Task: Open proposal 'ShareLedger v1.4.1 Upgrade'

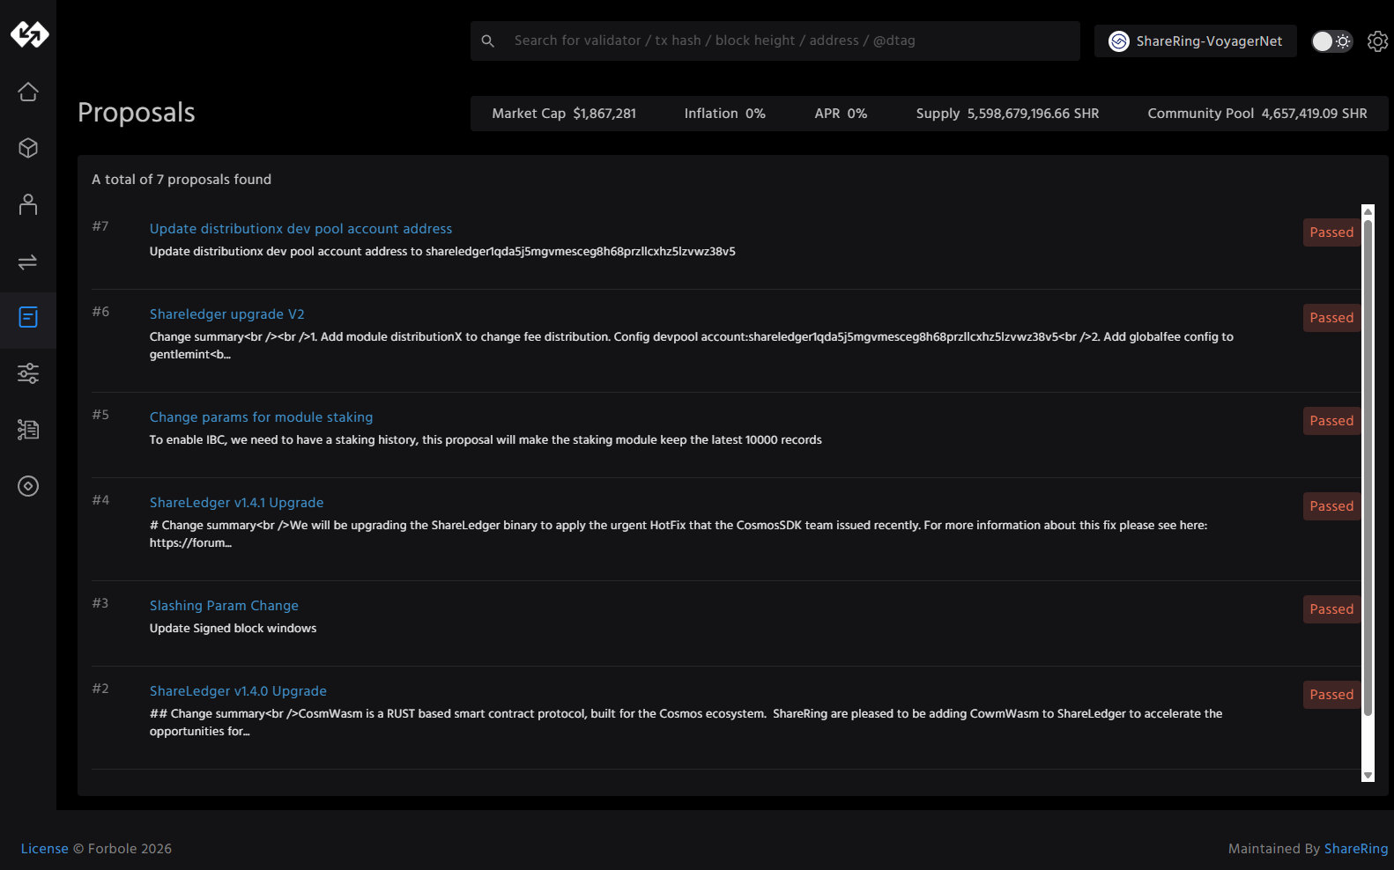Action: click(236, 503)
